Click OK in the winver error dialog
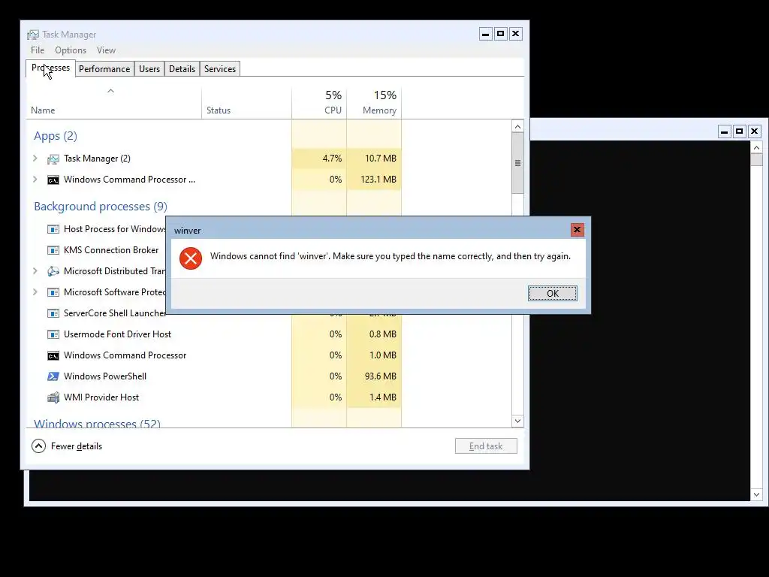 552,294
